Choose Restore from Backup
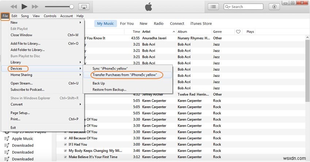The width and height of the screenshot is (310, 162). [128, 90]
